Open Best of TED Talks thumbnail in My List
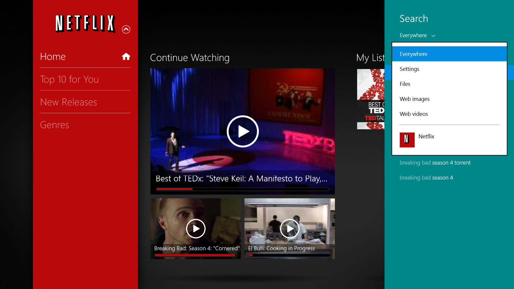Image resolution: width=514 pixels, height=289 pixels. click(371, 99)
